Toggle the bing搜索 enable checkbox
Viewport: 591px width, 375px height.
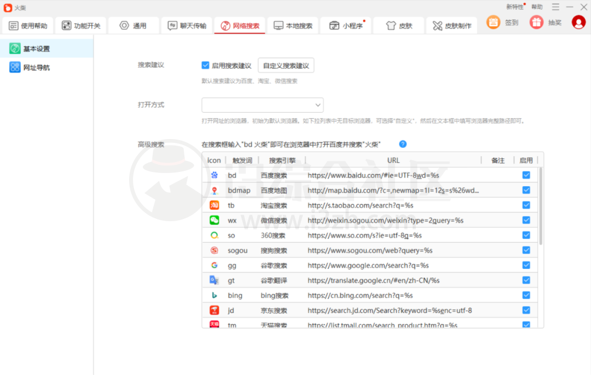[x=526, y=295]
